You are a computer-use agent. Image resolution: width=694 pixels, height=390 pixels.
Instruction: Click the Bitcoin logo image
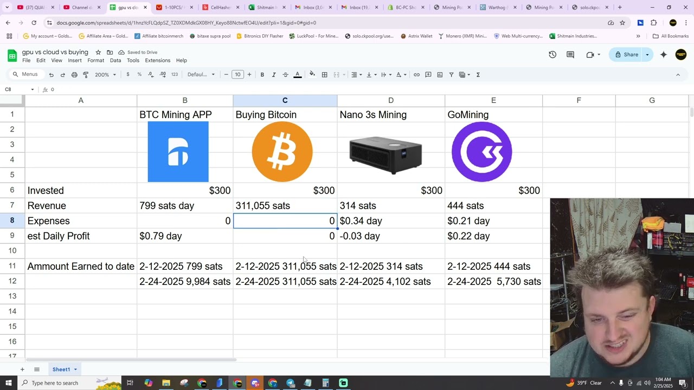(x=282, y=152)
